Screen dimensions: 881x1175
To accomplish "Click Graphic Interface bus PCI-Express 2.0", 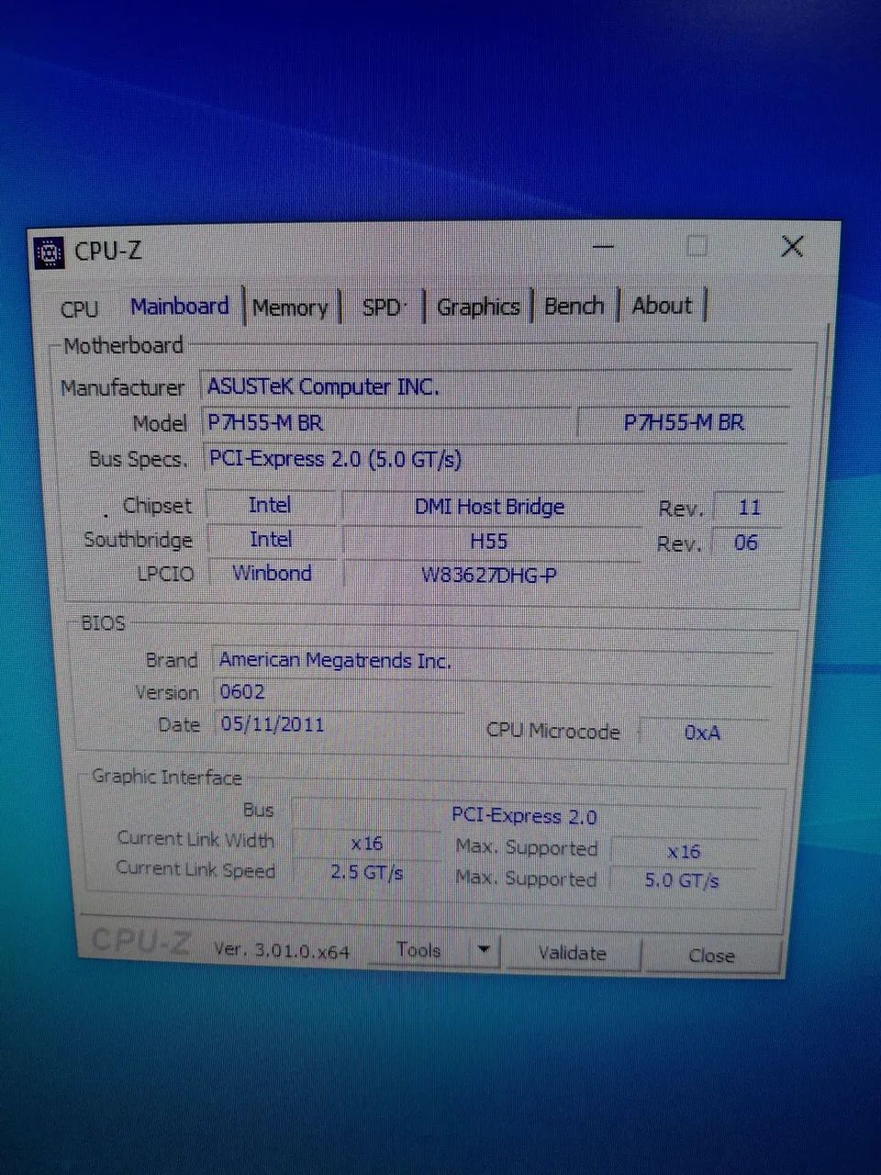I will point(528,815).
